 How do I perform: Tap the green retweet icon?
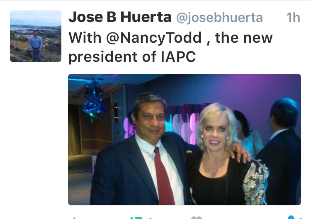[x=136, y=218]
